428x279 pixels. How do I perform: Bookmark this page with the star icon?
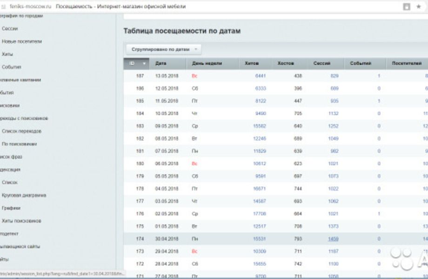click(418, 7)
